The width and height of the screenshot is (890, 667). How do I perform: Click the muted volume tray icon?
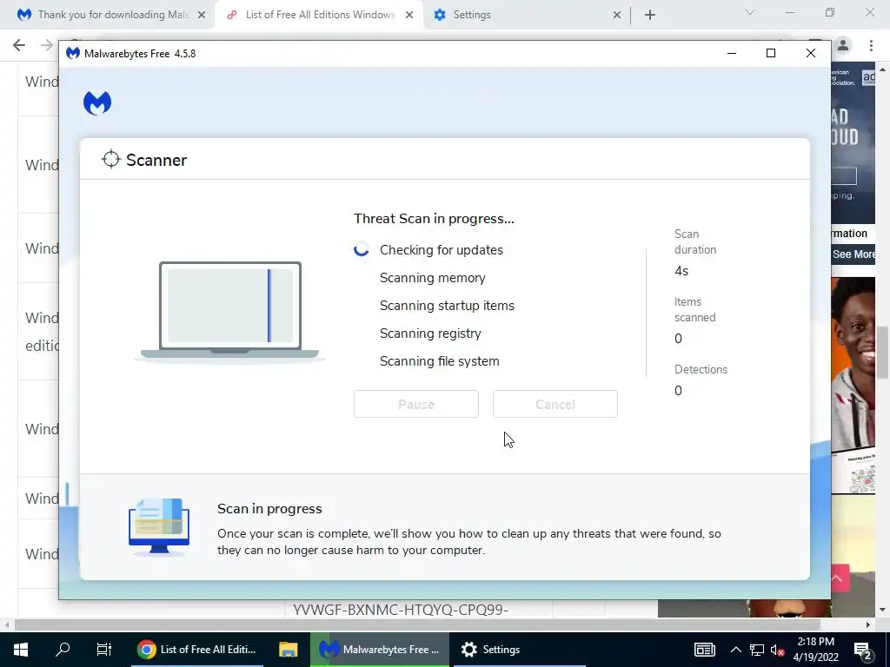click(778, 650)
